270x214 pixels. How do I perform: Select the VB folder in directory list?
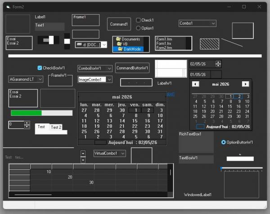pos(122,44)
